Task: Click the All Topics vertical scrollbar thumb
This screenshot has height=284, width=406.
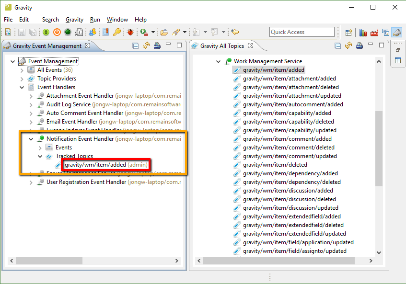Action: pyautogui.click(x=379, y=148)
